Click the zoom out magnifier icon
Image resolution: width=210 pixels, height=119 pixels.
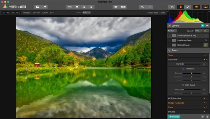pyautogui.click(x=91, y=7)
